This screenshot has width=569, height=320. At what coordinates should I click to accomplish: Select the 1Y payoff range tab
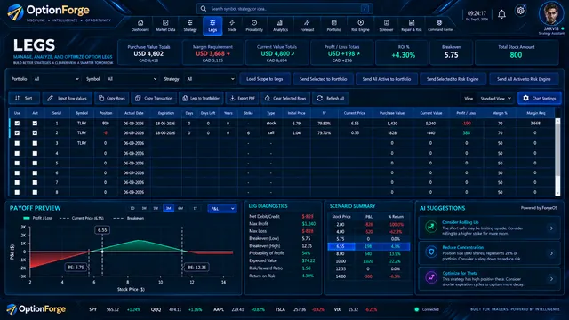(x=196, y=208)
